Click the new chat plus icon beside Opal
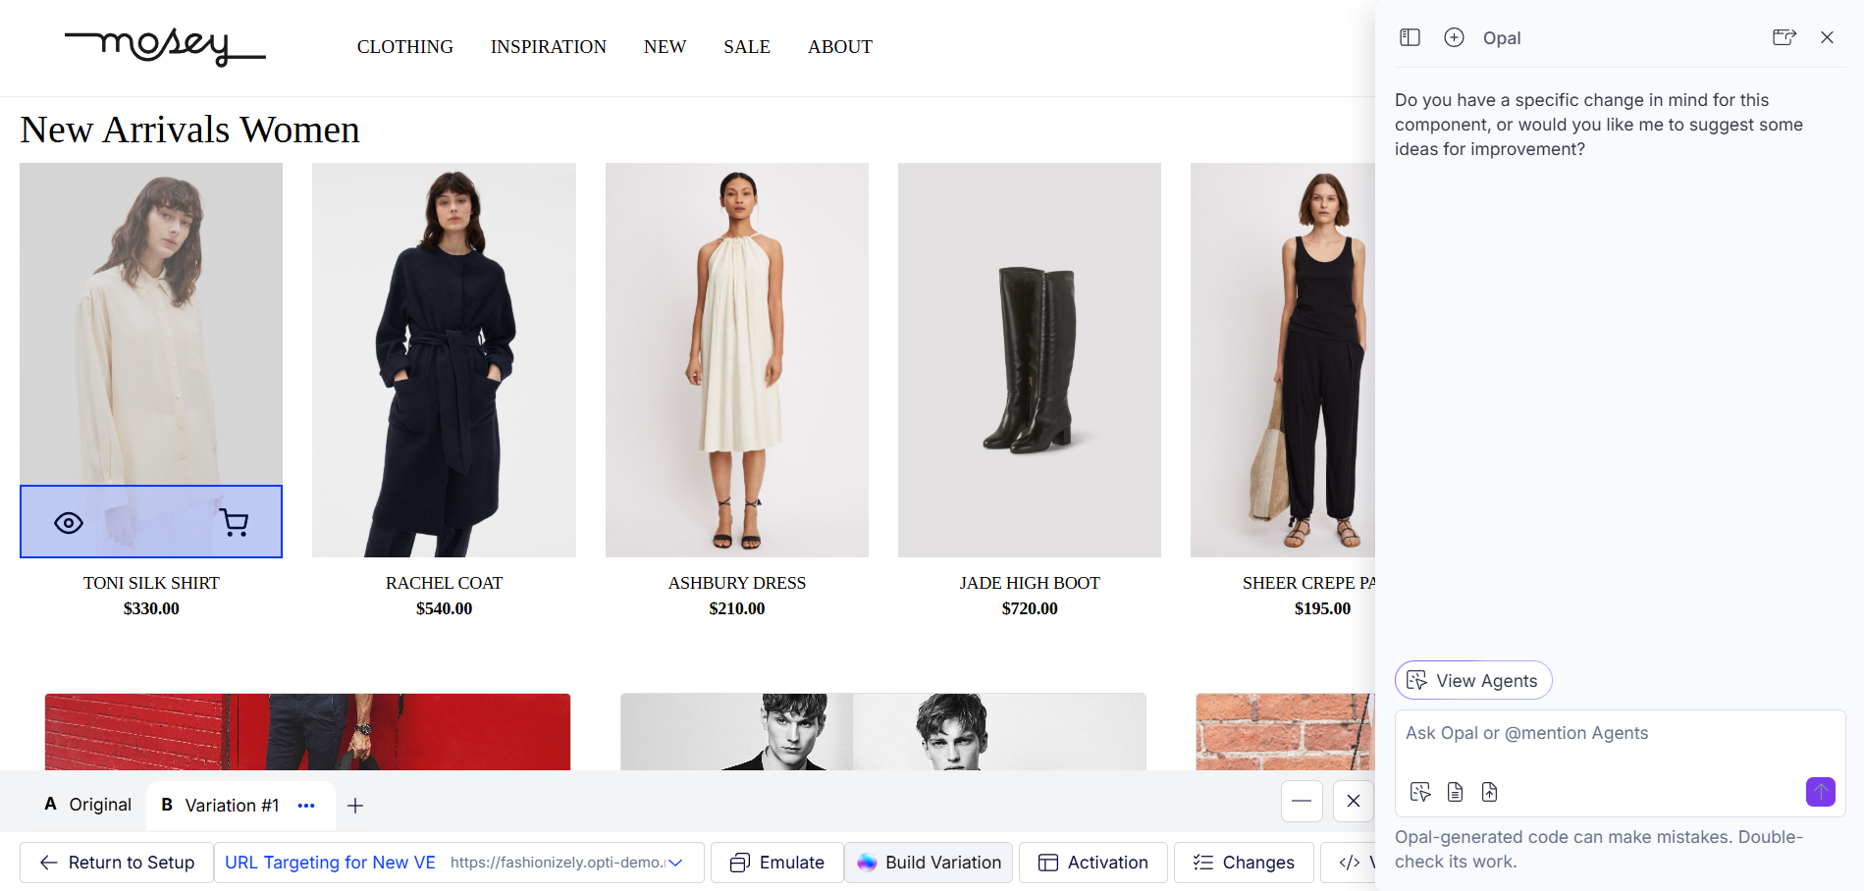1864x891 pixels. point(1454,37)
